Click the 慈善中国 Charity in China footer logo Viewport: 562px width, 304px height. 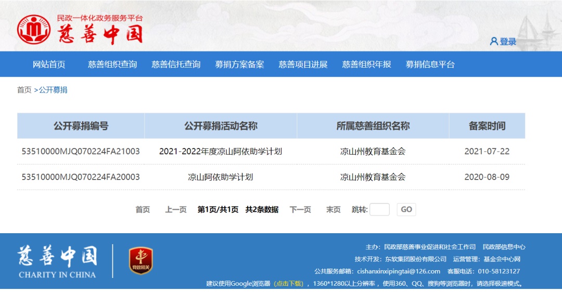point(57,262)
